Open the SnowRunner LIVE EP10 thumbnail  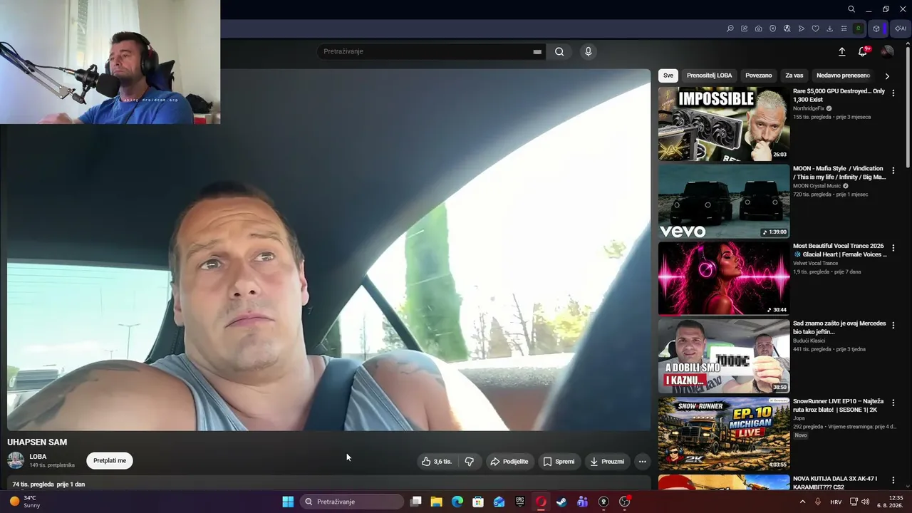(724, 434)
